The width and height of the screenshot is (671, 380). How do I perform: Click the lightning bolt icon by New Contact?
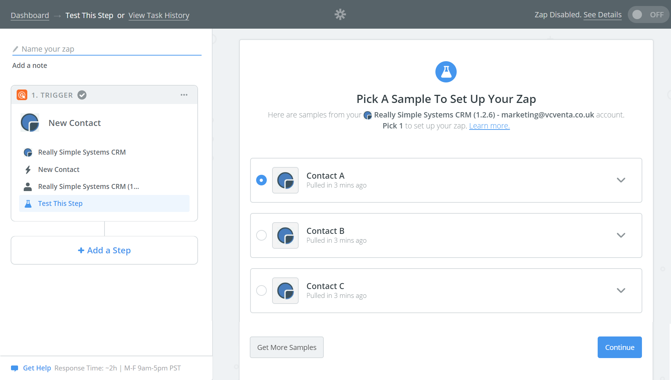coord(28,170)
